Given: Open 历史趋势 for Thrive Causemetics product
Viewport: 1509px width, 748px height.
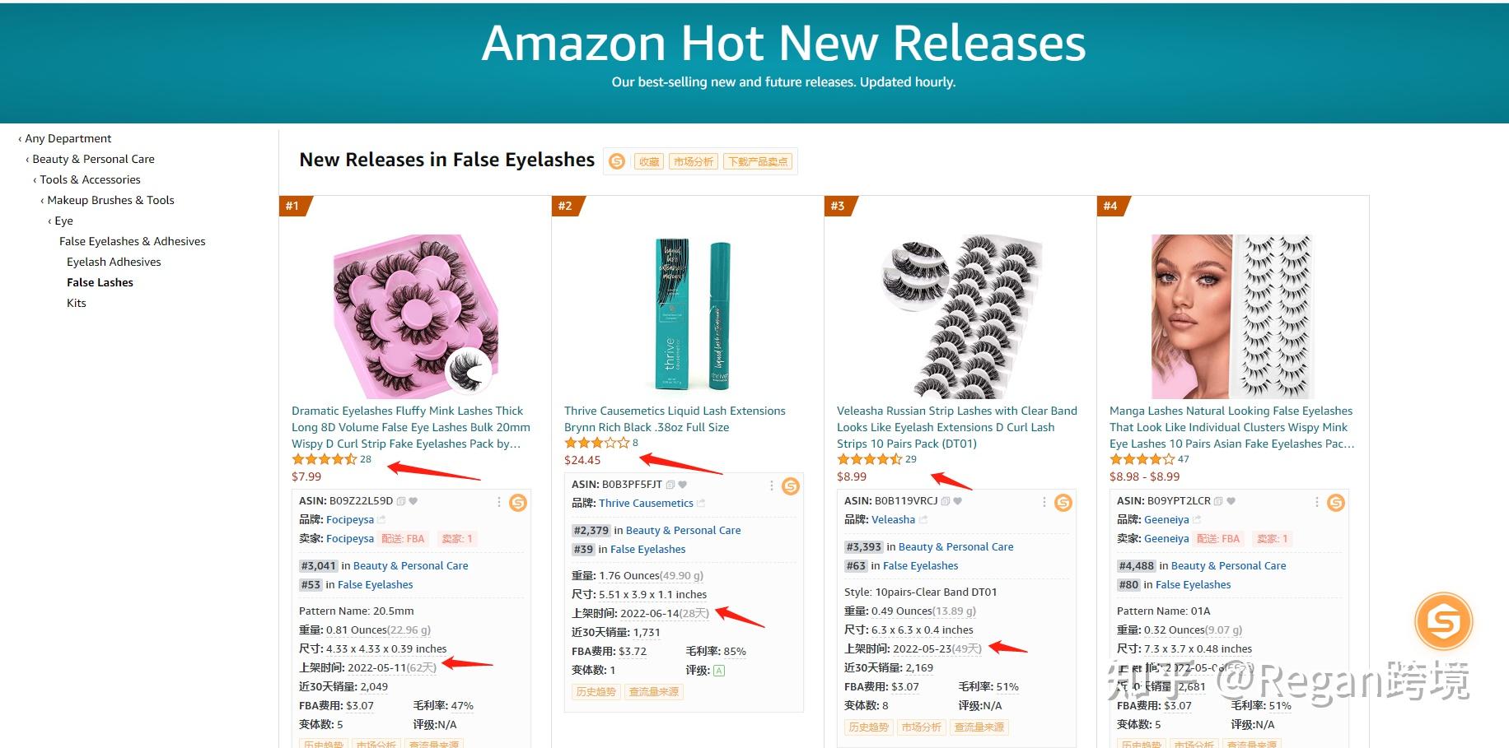Looking at the screenshot, I should (596, 691).
